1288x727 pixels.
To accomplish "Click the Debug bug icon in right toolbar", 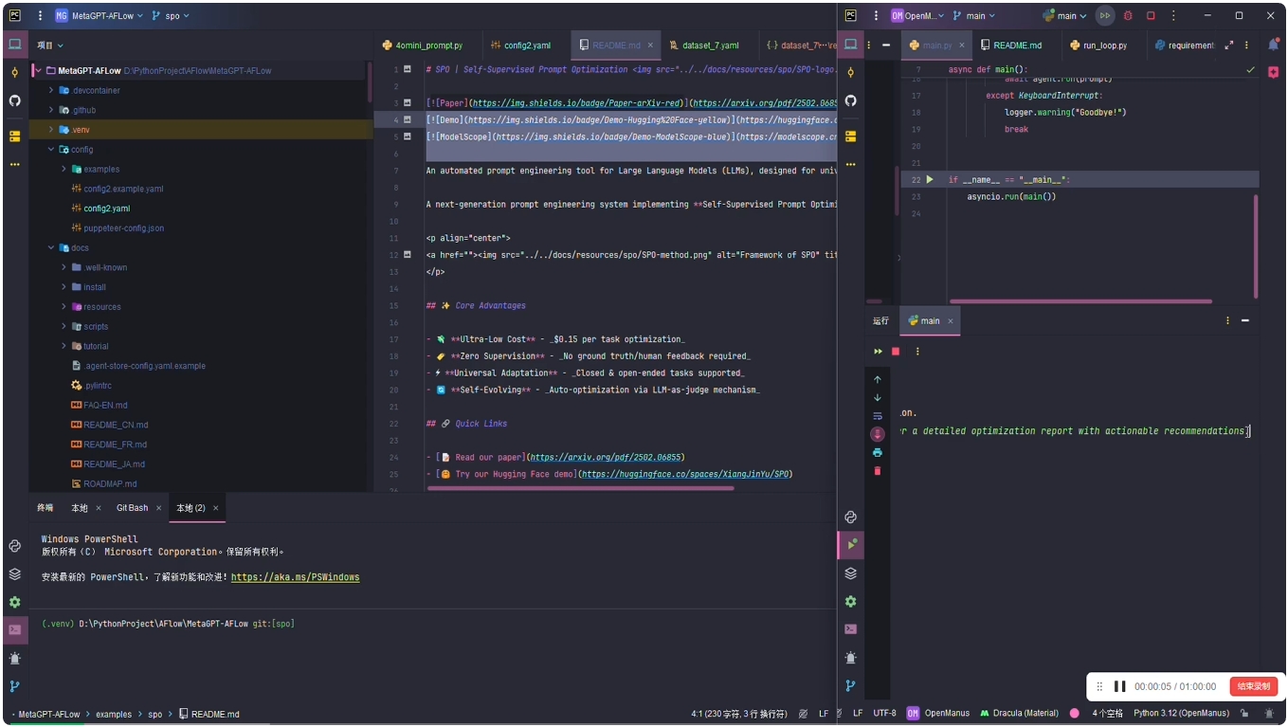I will click(1128, 16).
